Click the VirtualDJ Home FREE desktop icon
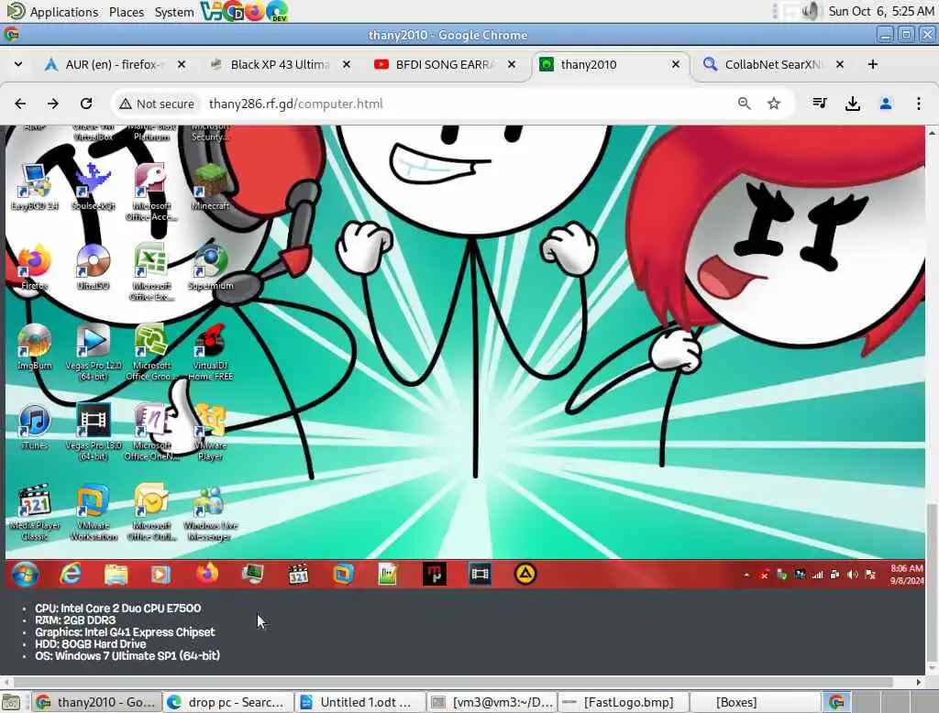Image resolution: width=939 pixels, height=713 pixels. click(x=210, y=352)
